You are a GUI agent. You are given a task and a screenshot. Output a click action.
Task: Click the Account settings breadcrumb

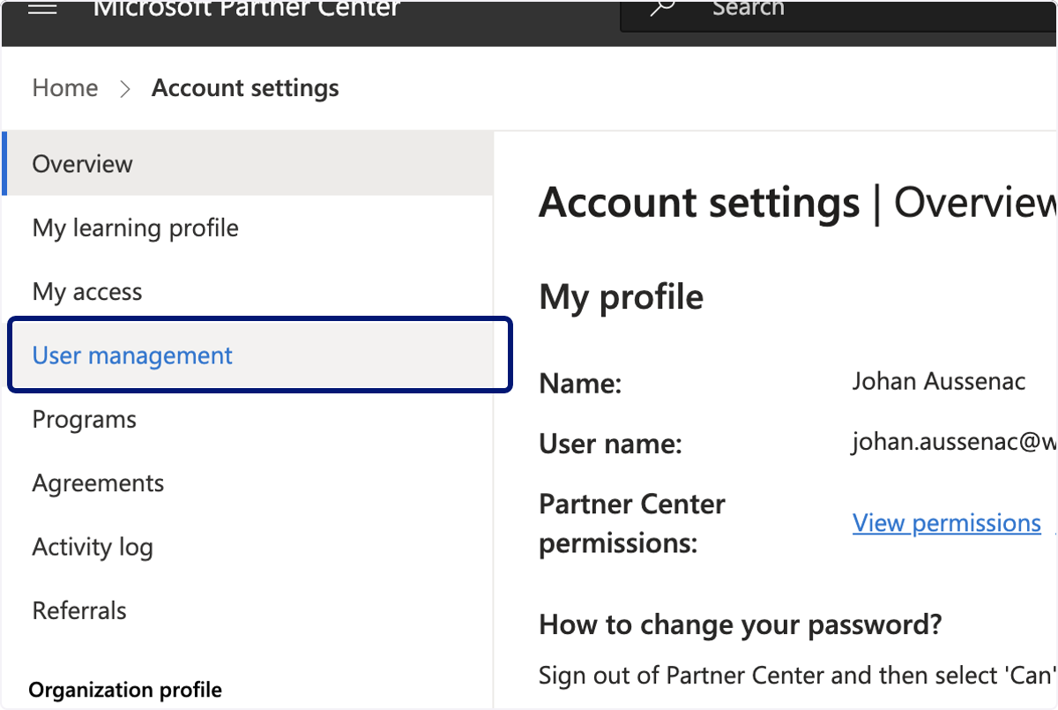click(x=245, y=88)
